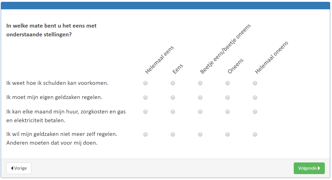Screen dimensions: 332x180
Task: Choose 'Eens' for 'schulden kan voorkomen' statement
Action: (173, 83)
